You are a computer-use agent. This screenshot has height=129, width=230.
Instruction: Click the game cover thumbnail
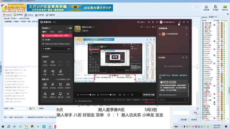[x=77, y=29]
